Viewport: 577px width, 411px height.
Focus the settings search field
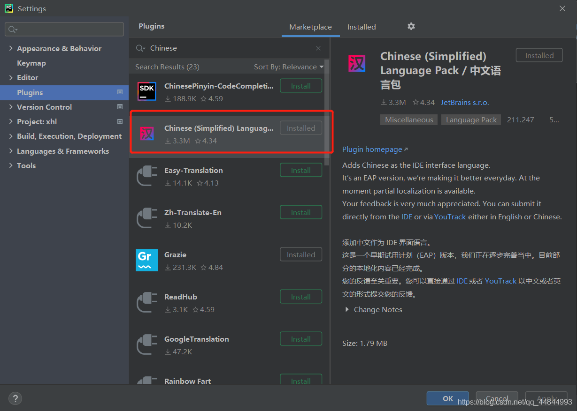click(64, 29)
